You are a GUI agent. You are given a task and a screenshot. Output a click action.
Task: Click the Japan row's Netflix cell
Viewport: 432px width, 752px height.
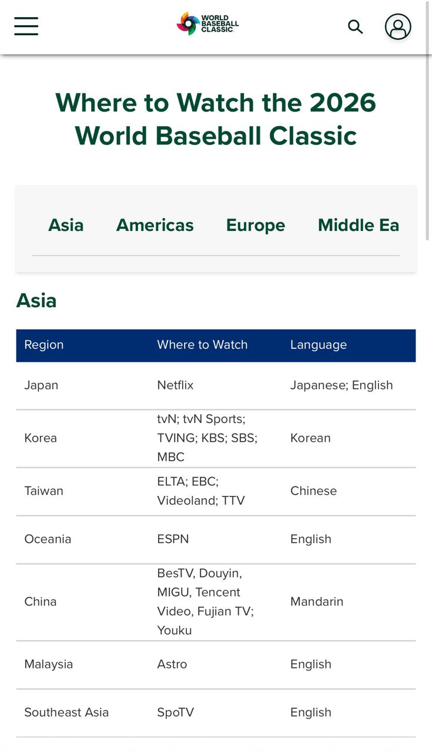point(175,385)
